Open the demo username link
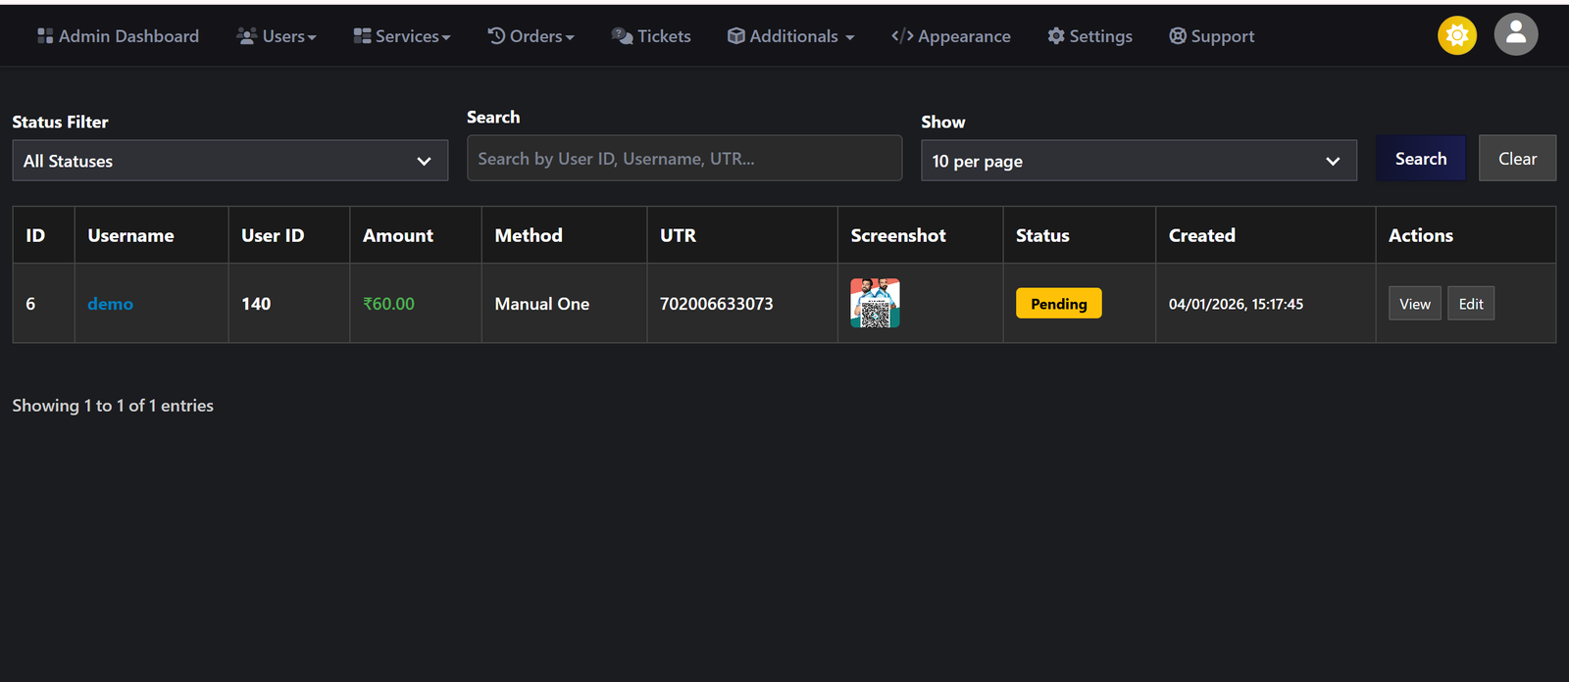The height and width of the screenshot is (682, 1569). coord(110,304)
